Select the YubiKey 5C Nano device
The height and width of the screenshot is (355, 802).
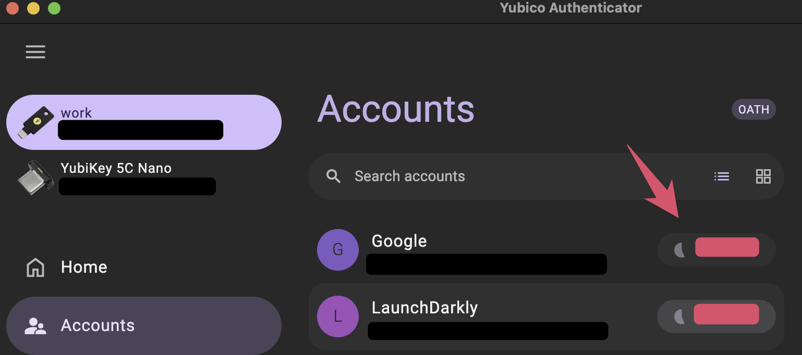point(144,177)
